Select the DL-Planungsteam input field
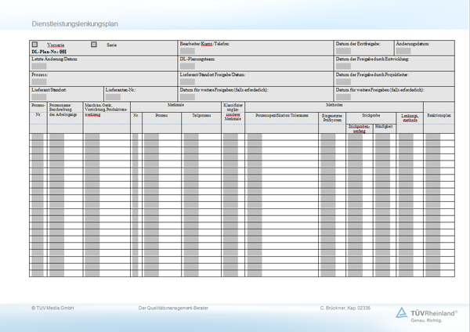Image resolution: width=470 pixels, height=332 pixels. 187,66
